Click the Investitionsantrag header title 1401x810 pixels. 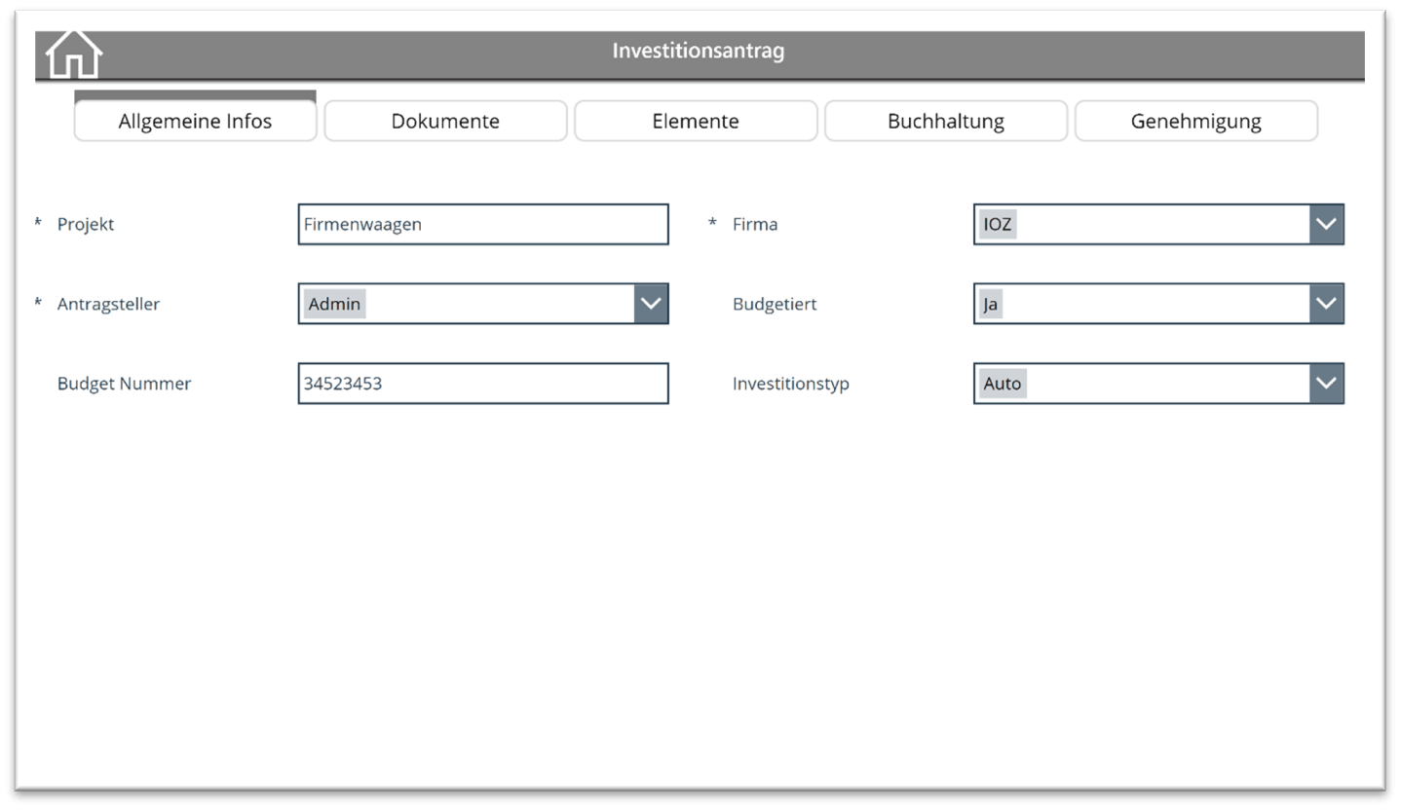pos(699,51)
